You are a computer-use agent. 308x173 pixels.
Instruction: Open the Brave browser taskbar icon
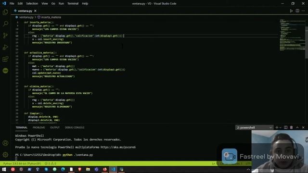[79, 169]
